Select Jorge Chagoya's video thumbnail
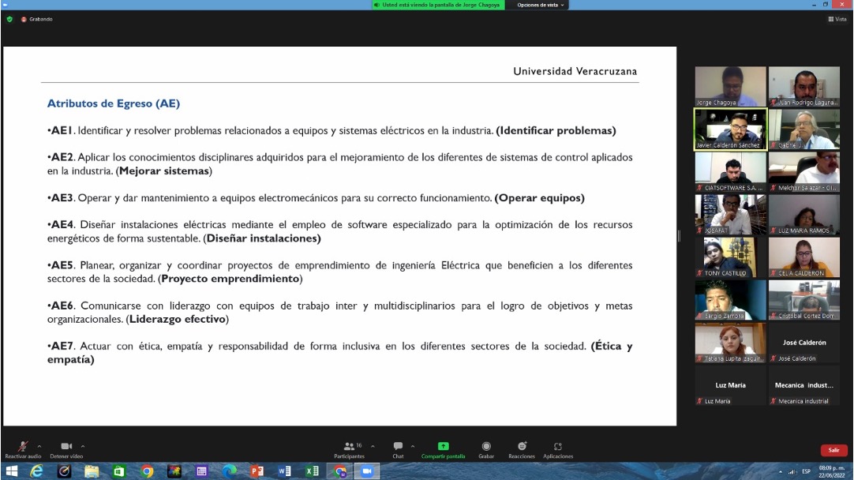Viewport: 854px width, 480px height. [730, 86]
